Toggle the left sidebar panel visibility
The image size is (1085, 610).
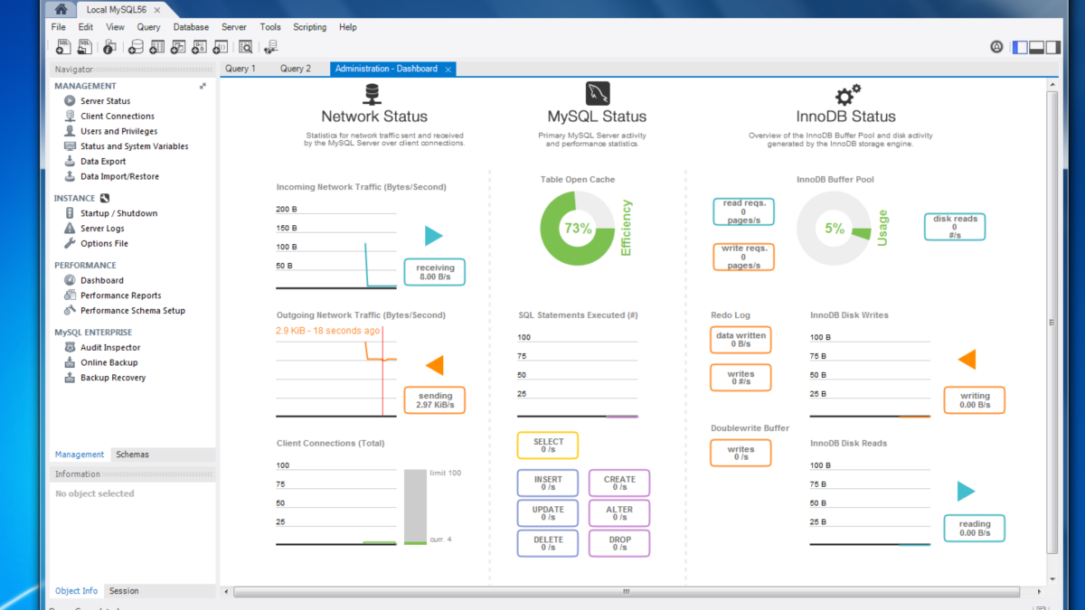coord(1020,47)
